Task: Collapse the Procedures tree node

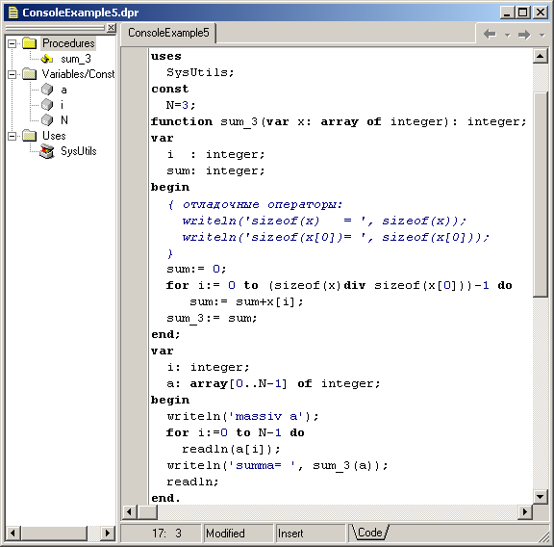Action: coord(12,43)
